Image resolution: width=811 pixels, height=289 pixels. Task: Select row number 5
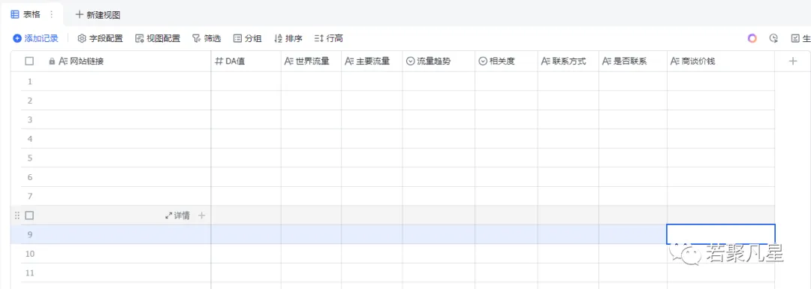(x=29, y=158)
